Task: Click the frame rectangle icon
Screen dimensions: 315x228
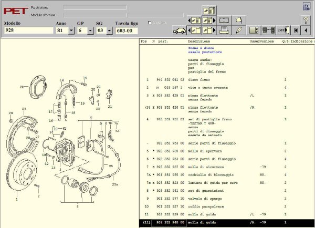Action: click(x=224, y=20)
